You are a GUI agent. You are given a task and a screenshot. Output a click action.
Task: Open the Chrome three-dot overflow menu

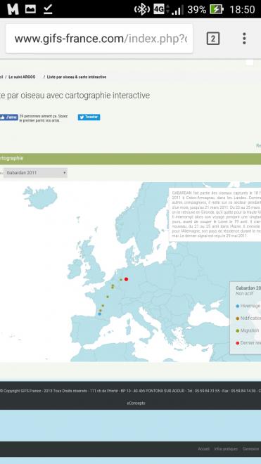tap(244, 39)
